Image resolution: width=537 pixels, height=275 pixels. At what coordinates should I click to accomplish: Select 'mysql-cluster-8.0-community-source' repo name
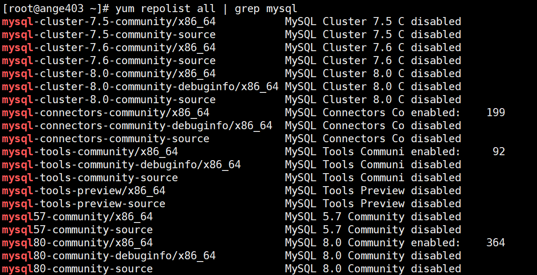pyautogui.click(x=109, y=100)
